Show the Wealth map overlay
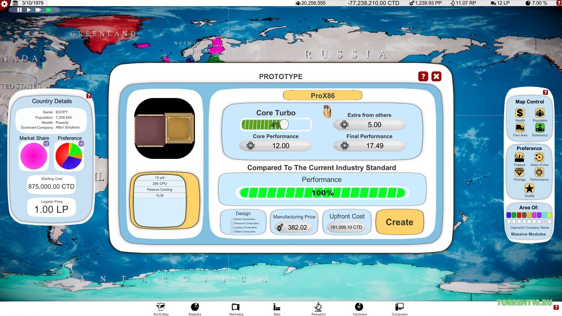Viewport: 562px width, 316px height. 520,114
